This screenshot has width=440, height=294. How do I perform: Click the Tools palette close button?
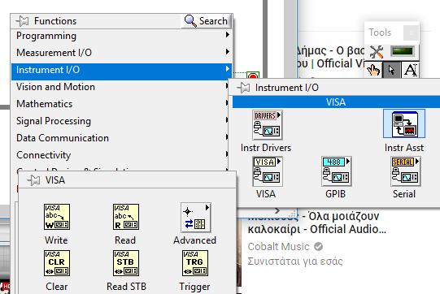click(411, 32)
